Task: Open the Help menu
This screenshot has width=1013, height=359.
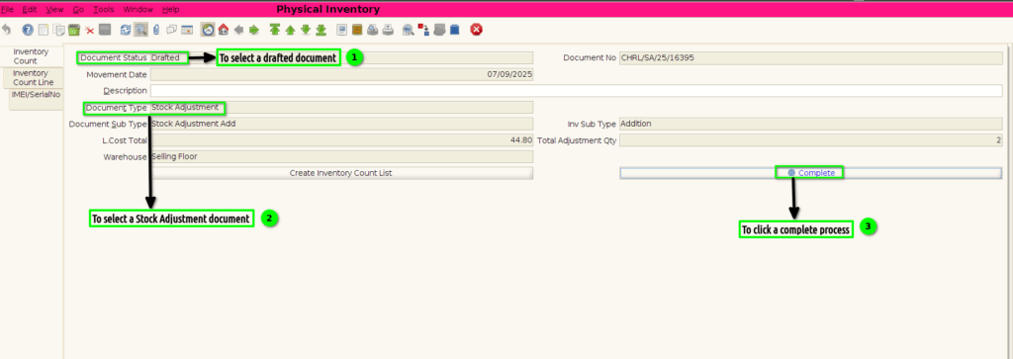Action: click(171, 10)
